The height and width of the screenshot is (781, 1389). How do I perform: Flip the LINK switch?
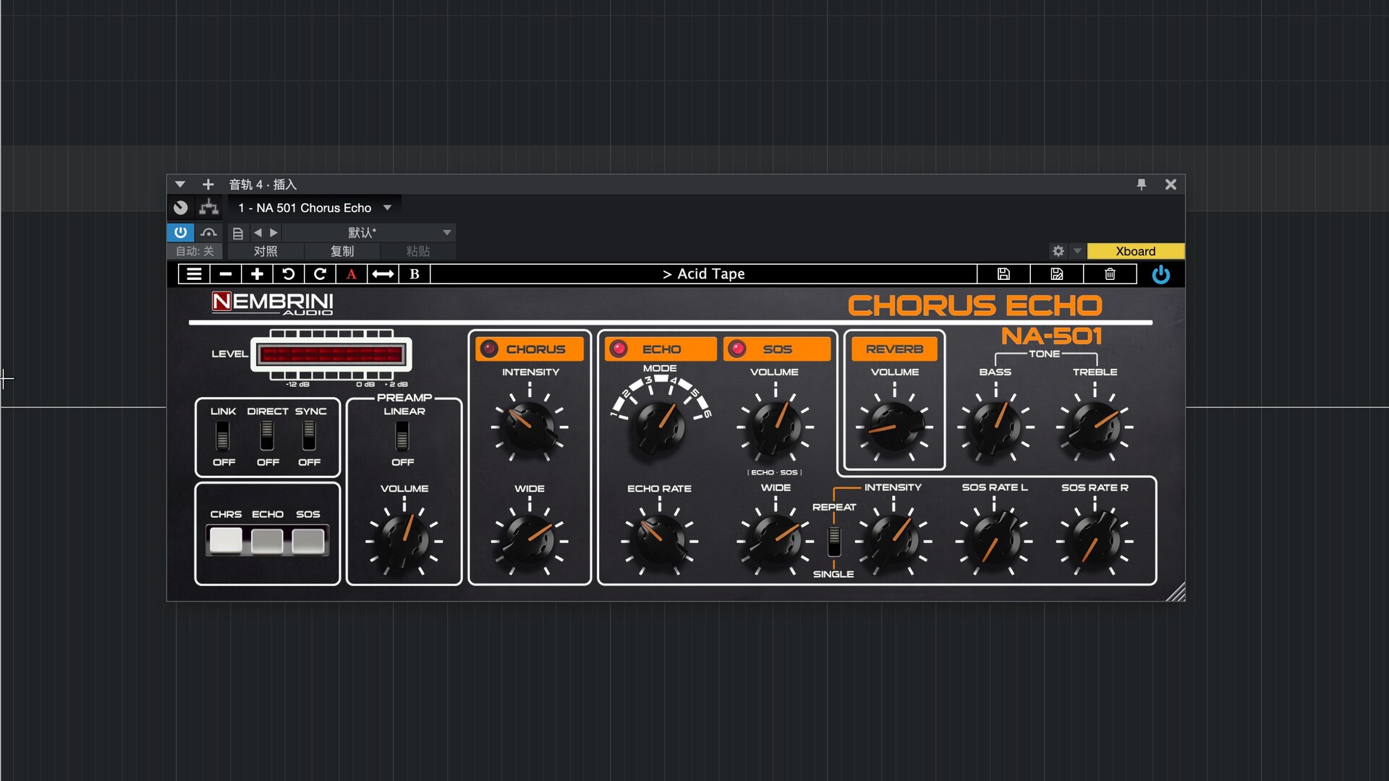(223, 436)
